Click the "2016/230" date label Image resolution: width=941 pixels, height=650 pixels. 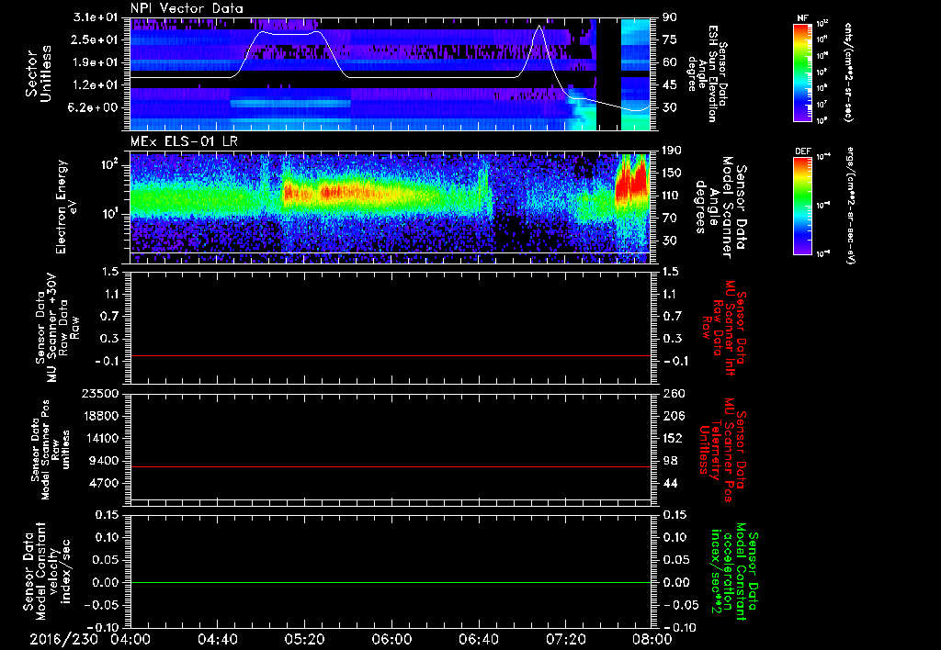pyautogui.click(x=64, y=639)
